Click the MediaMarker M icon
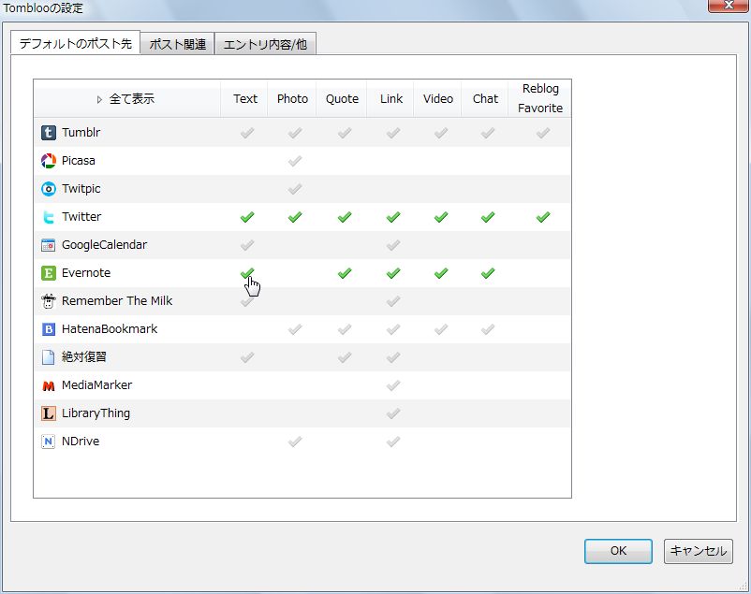This screenshot has width=751, height=594. 49,385
